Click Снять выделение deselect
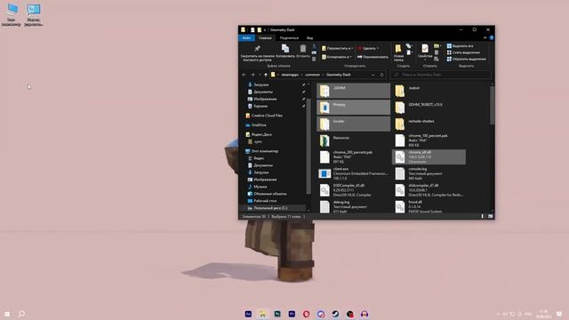The height and width of the screenshot is (320, 569). tap(463, 52)
